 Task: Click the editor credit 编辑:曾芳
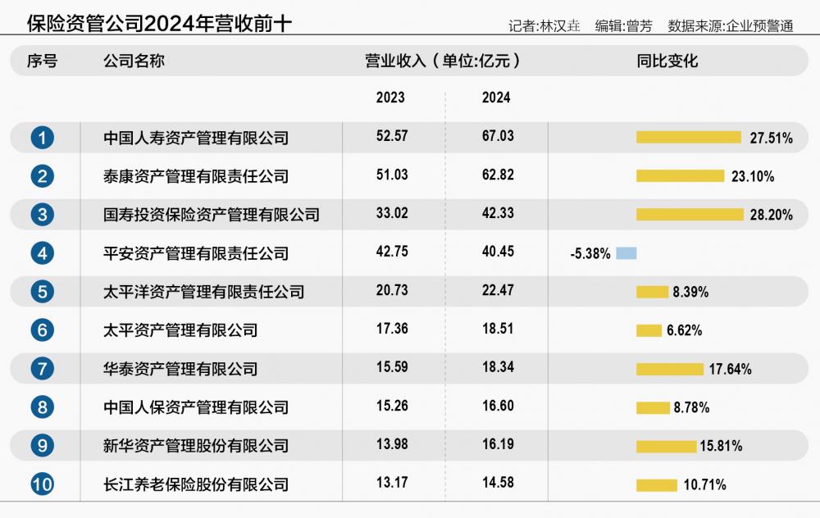pyautogui.click(x=624, y=26)
